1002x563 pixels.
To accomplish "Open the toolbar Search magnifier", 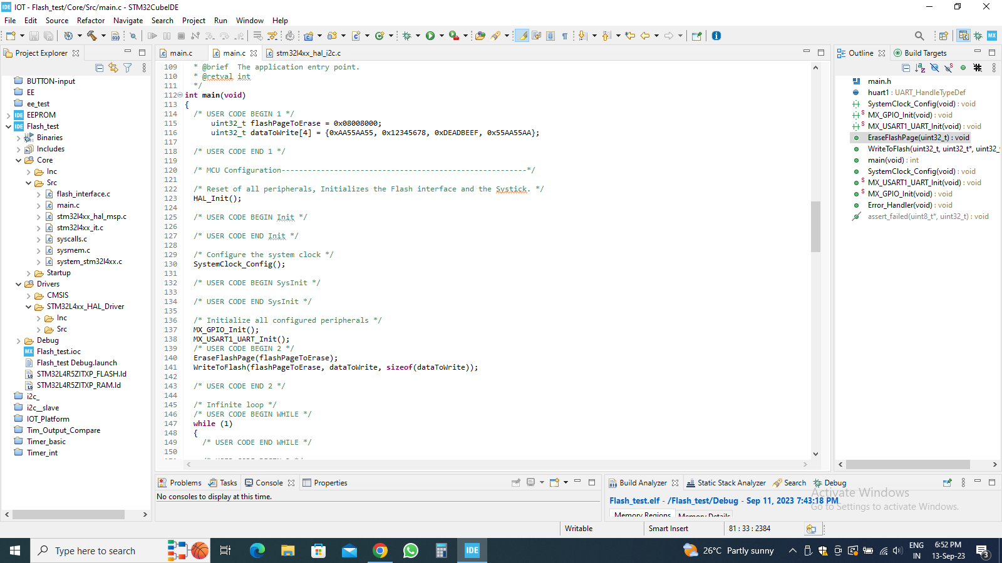I will click(x=919, y=36).
